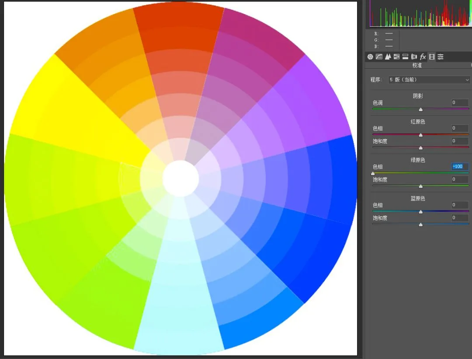The height and width of the screenshot is (359, 472).
Task: Select the 绿原色 色相 value field showing -100
Action: [460, 166]
